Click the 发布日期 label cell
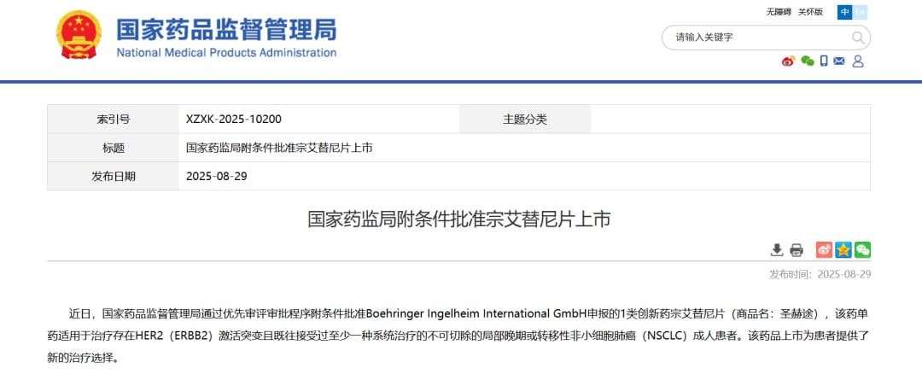The width and height of the screenshot is (922, 374). (113, 176)
